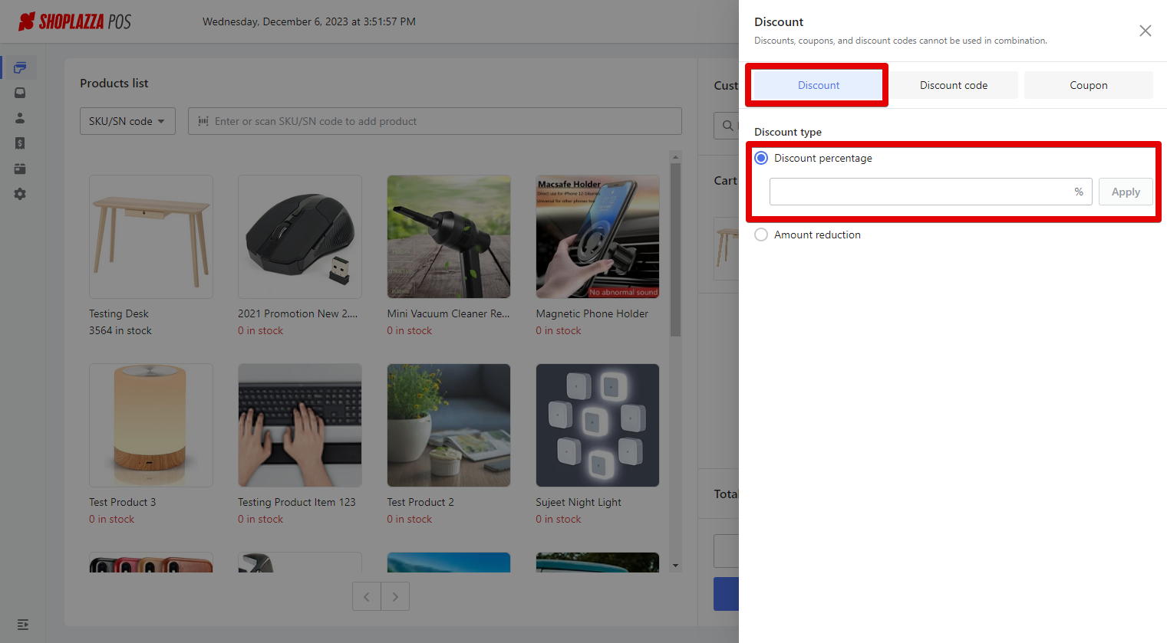
Task: Click the products list scroll down arrow
Action: point(675,566)
